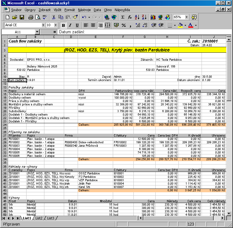Open the zoom percentage dropdown
Screen dimensions: 233x228
tap(186, 17)
